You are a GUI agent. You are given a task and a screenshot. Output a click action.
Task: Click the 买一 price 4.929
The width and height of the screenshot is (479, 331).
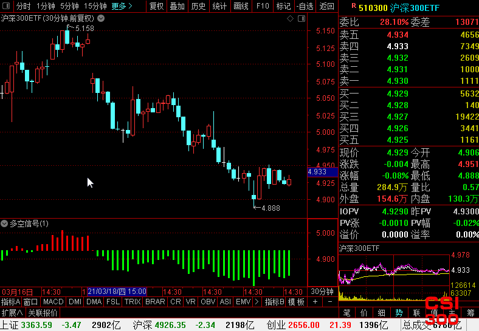pyautogui.click(x=398, y=94)
